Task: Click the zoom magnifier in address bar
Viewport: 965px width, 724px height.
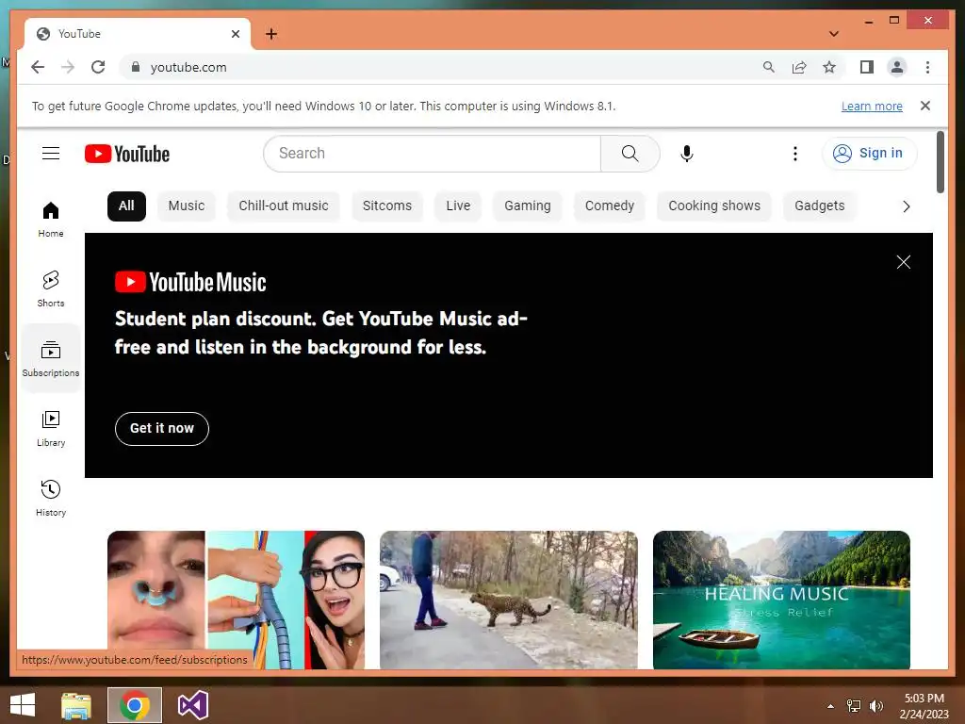Action: click(769, 67)
